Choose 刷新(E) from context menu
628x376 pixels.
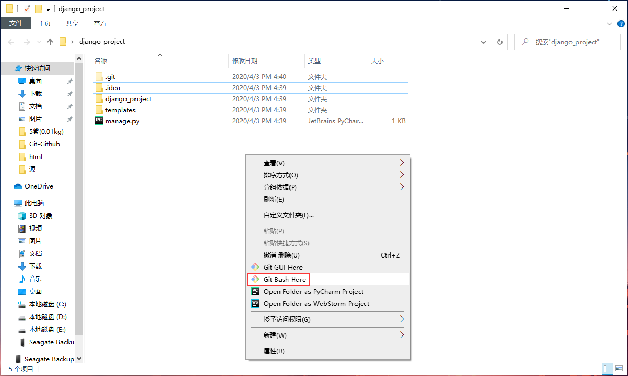click(x=327, y=199)
